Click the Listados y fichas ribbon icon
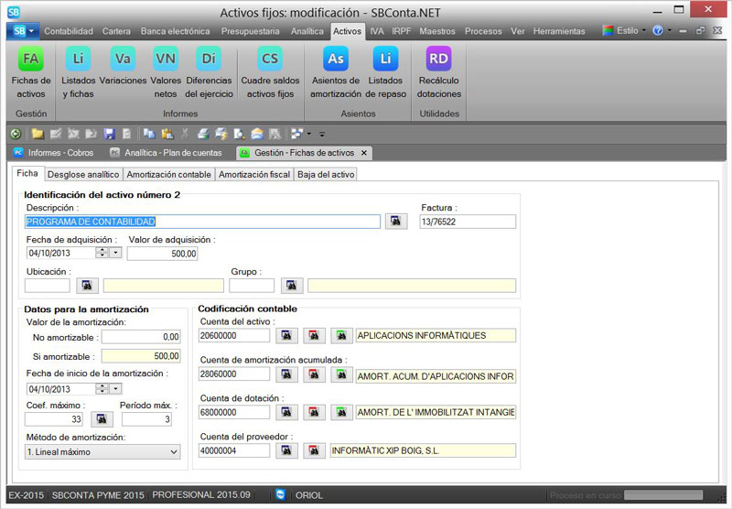 [79, 60]
